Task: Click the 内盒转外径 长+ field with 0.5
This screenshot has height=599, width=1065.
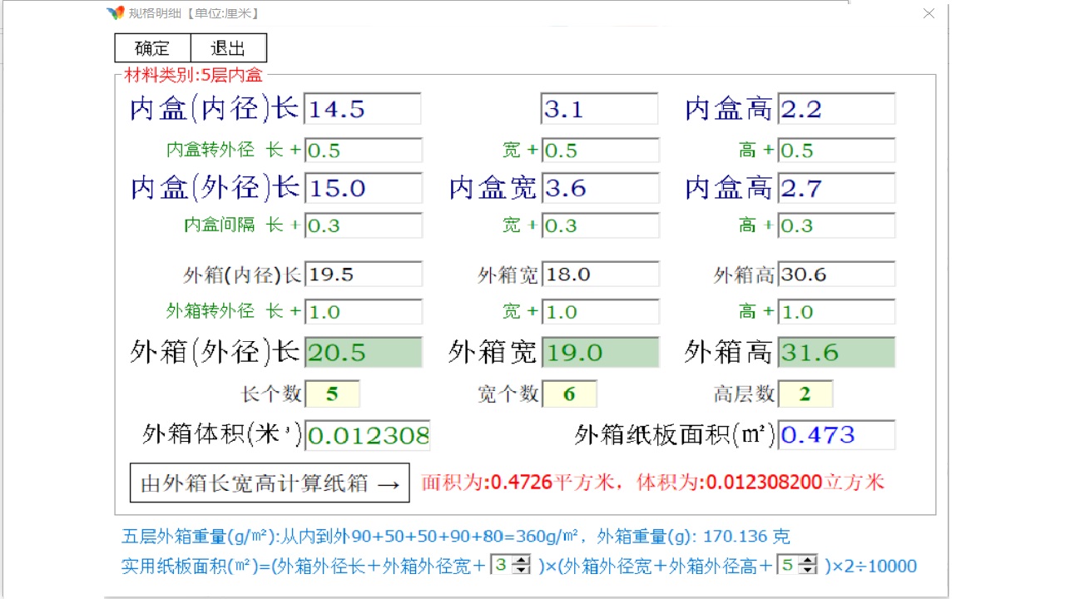Action: tap(363, 150)
